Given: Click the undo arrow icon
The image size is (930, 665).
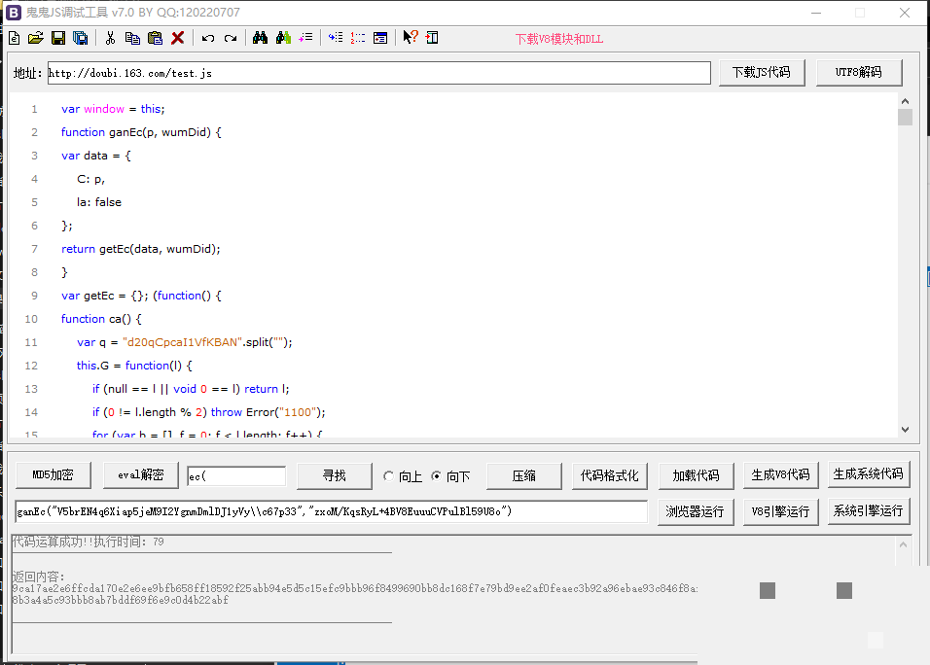Looking at the screenshot, I should click(x=208, y=38).
